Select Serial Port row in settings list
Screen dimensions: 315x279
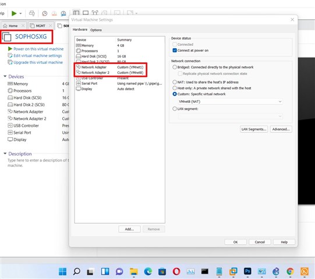coord(119,84)
